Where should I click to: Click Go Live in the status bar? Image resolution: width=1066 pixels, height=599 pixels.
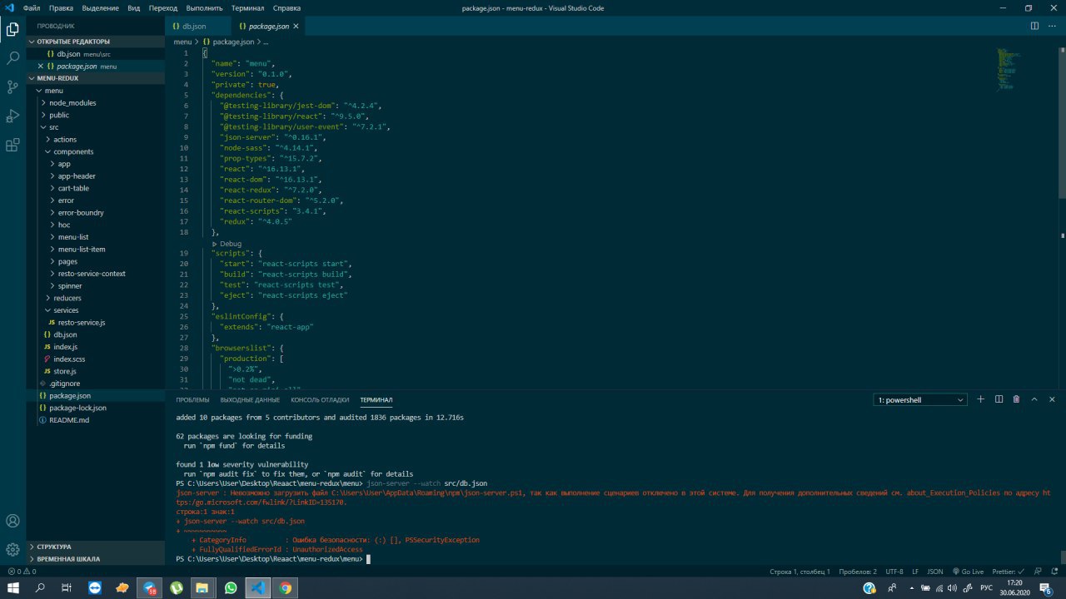coord(968,572)
